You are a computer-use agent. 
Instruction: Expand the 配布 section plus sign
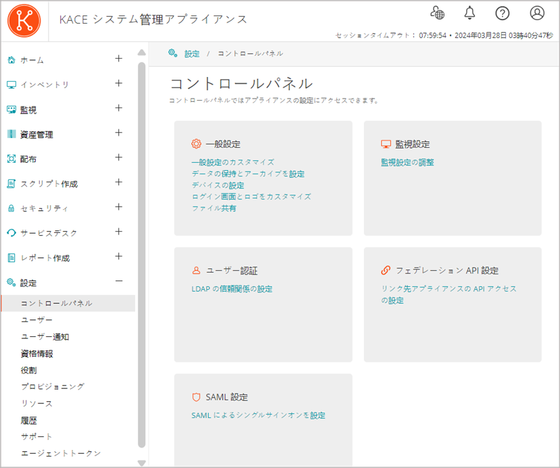click(x=119, y=158)
